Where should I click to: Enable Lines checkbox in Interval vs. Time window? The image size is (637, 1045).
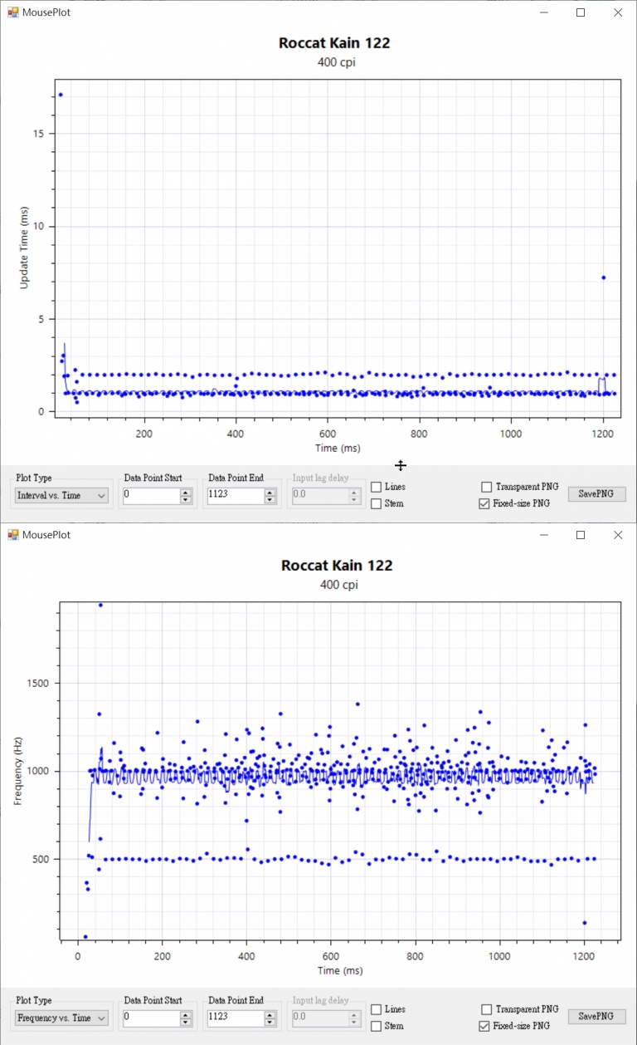click(x=377, y=487)
